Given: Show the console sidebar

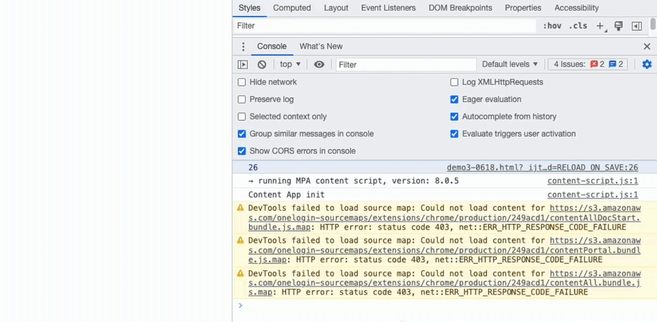Looking at the screenshot, I should [243, 65].
